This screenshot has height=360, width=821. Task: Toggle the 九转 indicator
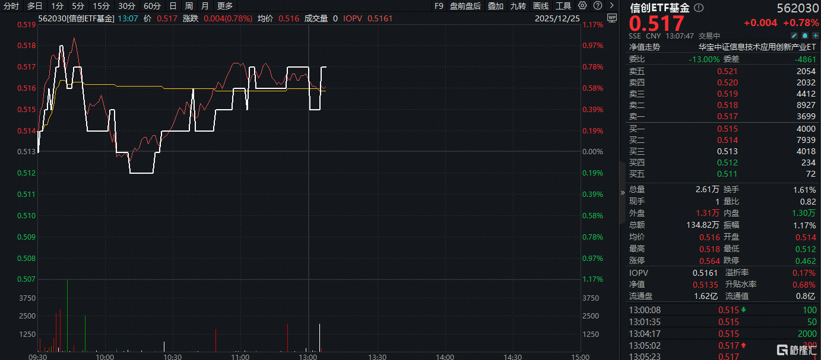coord(518,6)
